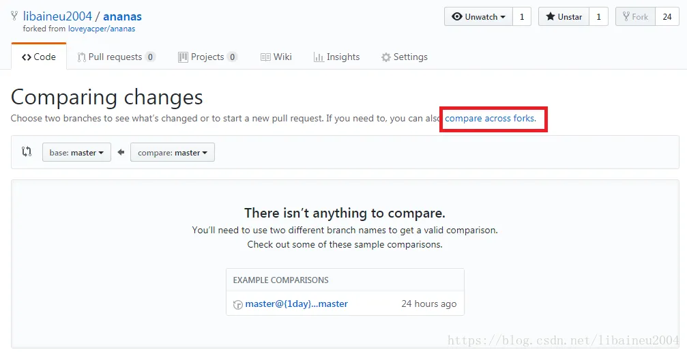Click the 'There isn't anything to compare.' message
Image resolution: width=687 pixels, height=354 pixels.
(x=345, y=213)
